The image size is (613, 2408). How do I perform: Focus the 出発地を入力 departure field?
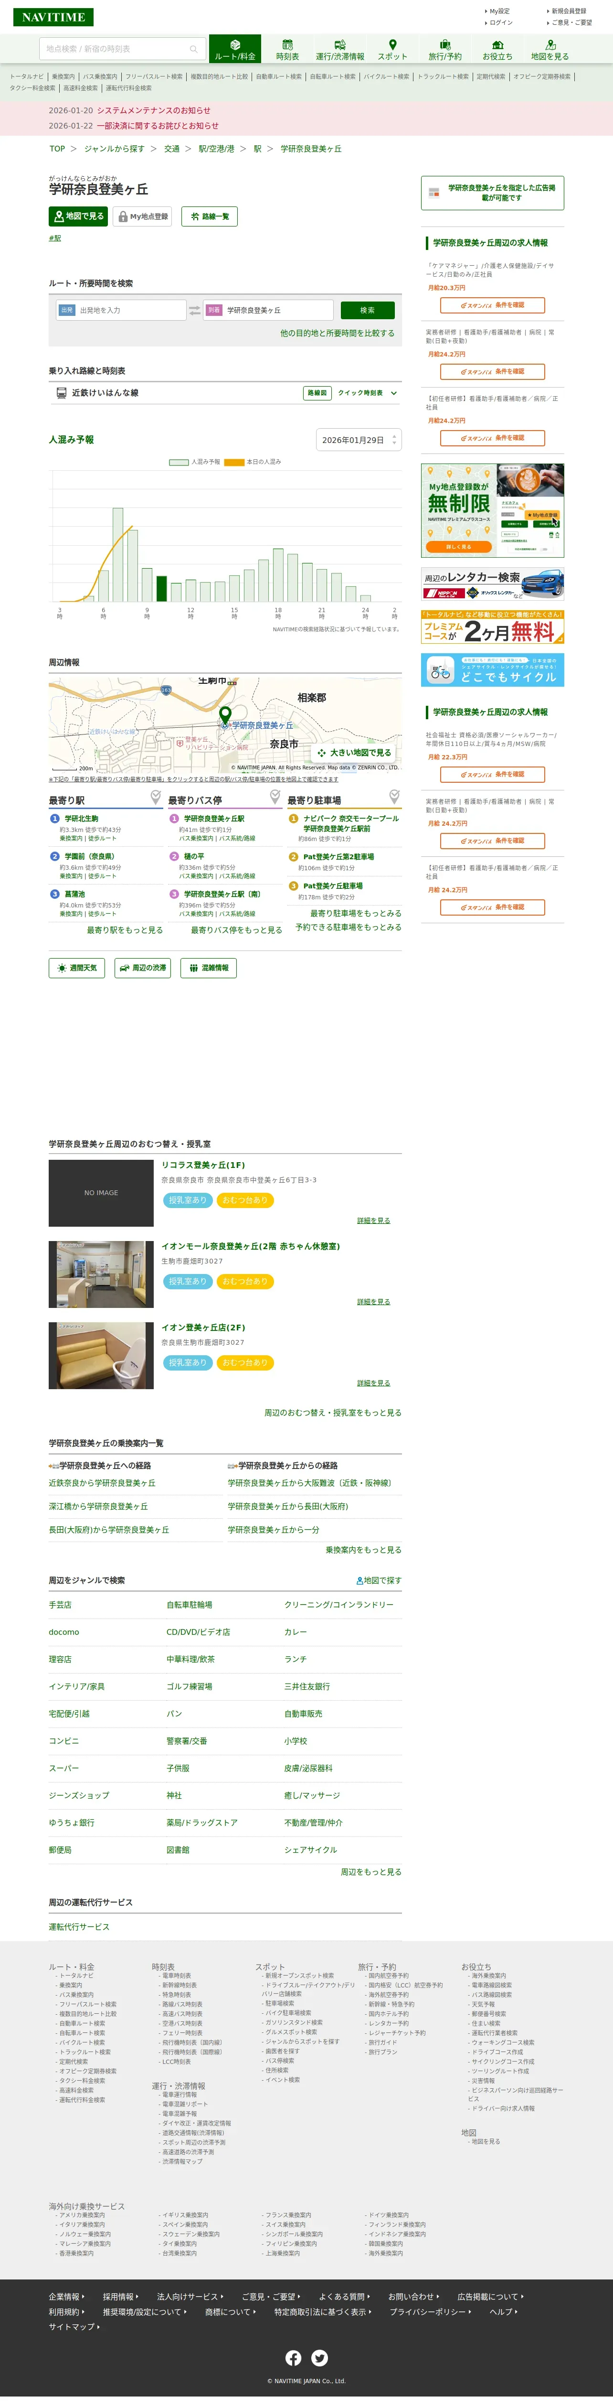click(x=120, y=310)
